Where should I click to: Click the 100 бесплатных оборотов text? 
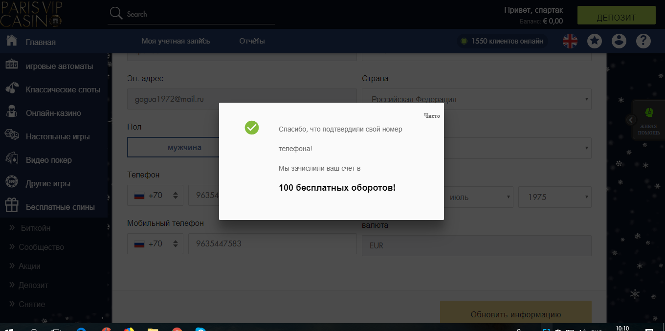pyautogui.click(x=337, y=188)
